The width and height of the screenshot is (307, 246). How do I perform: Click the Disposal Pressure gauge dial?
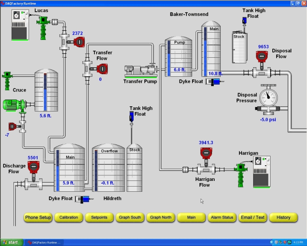(268, 97)
